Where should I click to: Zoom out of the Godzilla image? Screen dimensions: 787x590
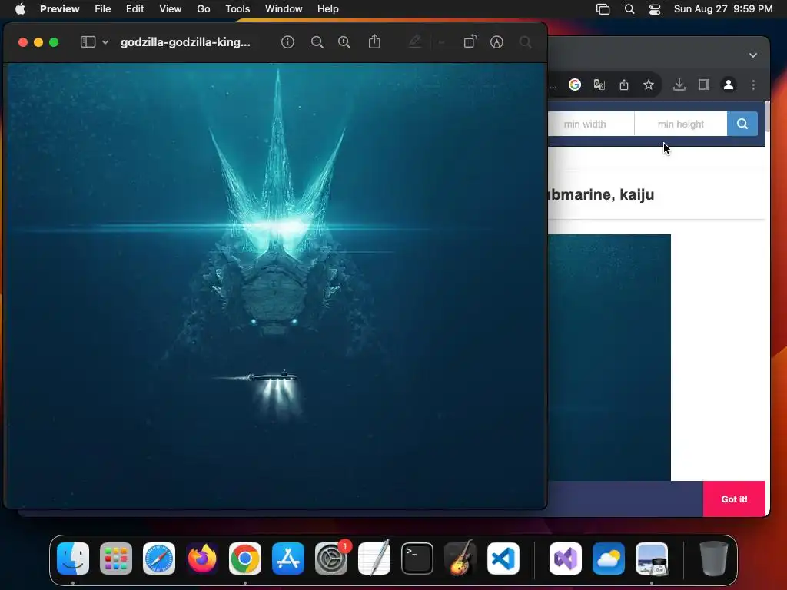pyautogui.click(x=317, y=42)
